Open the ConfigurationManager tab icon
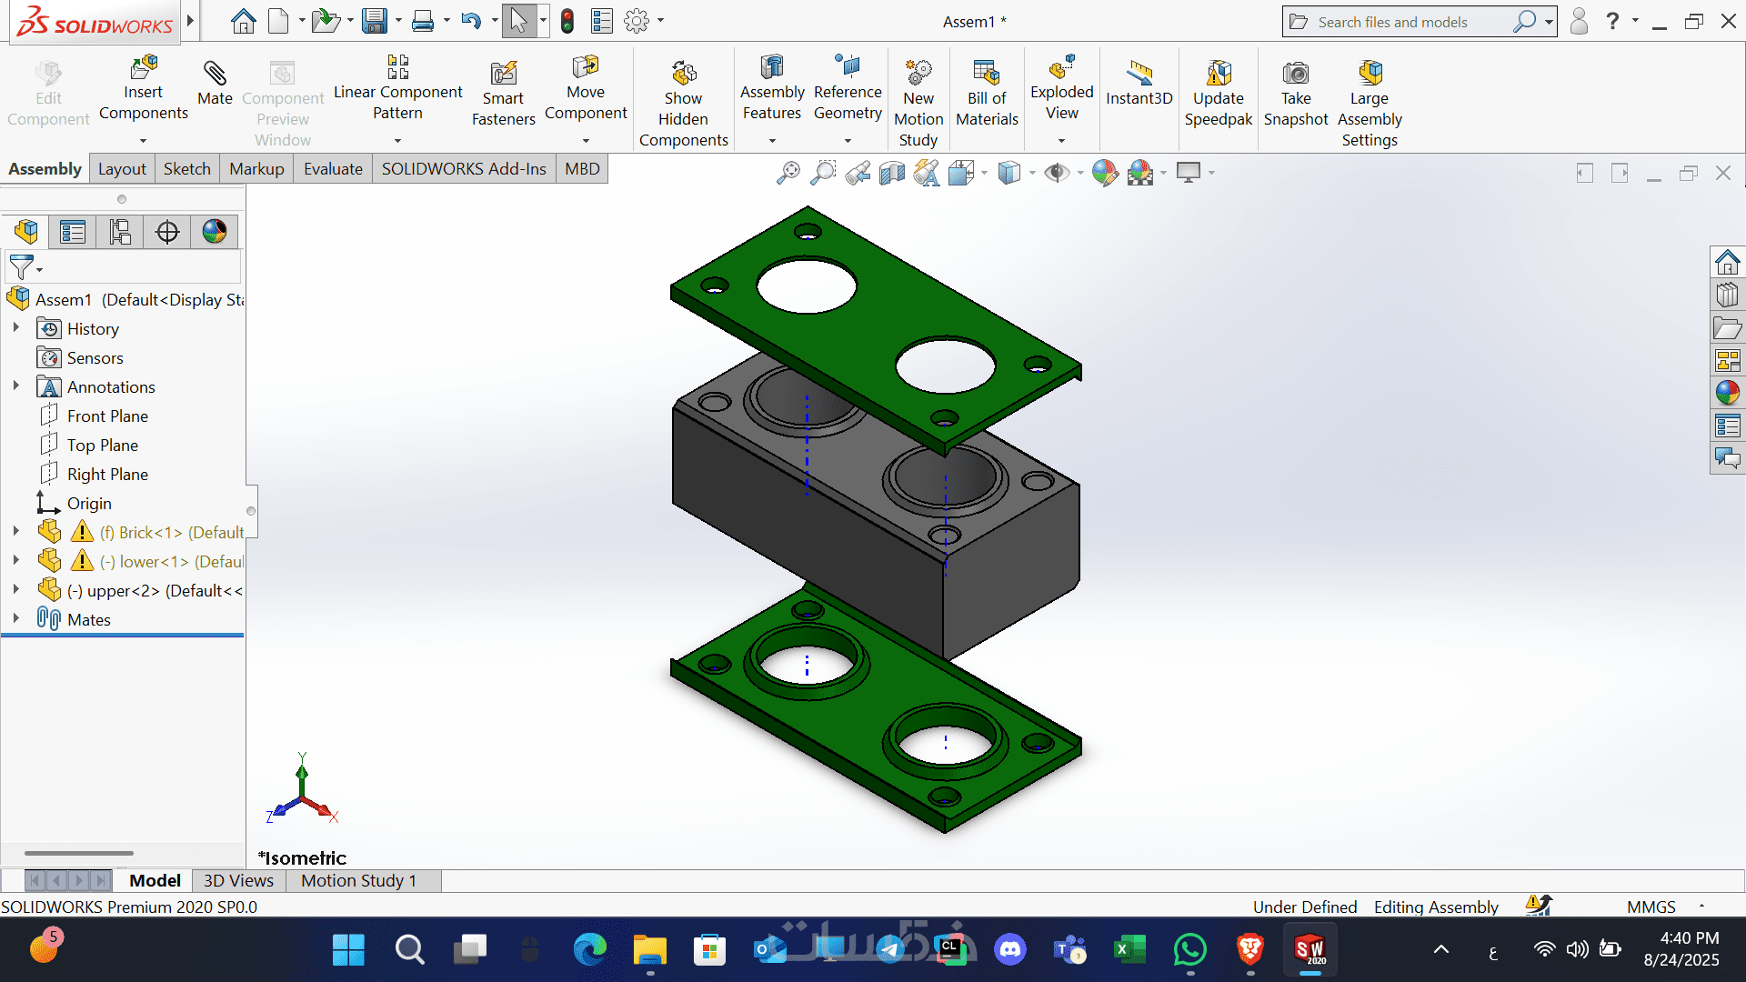The width and height of the screenshot is (1746, 982). point(120,232)
